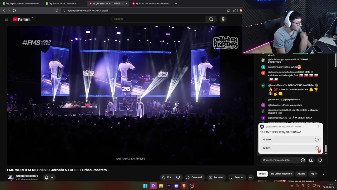Viewport: 337px width, 190px height.
Task: Click the NVIDIA tray icon
Action: pyautogui.click(x=292, y=186)
